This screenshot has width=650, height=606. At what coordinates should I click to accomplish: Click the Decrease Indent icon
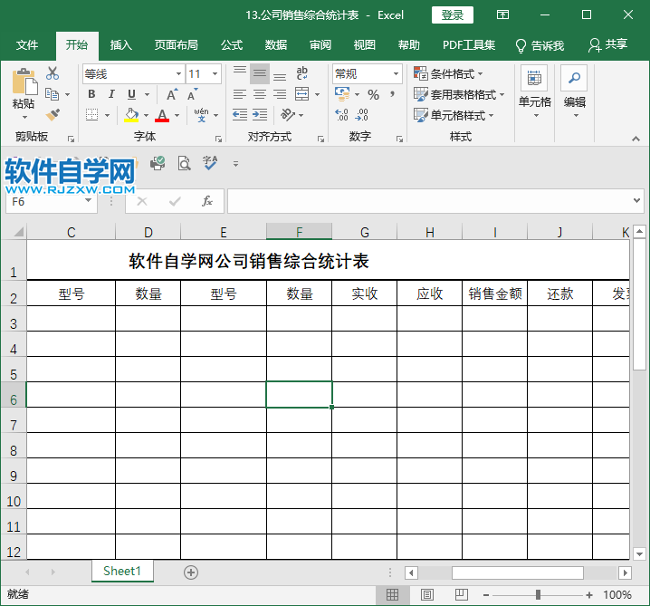240,114
